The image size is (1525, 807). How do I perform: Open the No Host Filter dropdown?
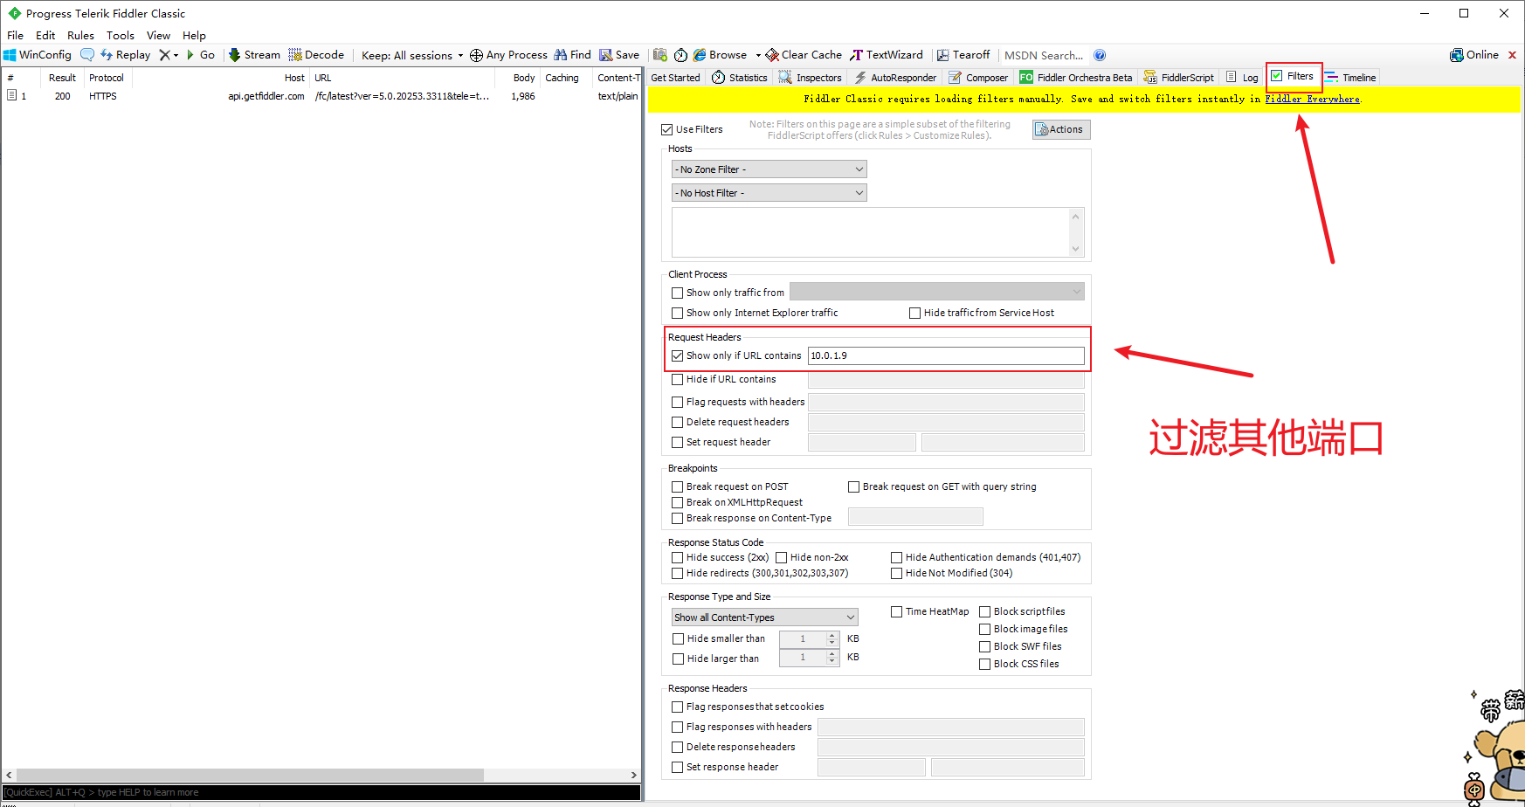(769, 193)
